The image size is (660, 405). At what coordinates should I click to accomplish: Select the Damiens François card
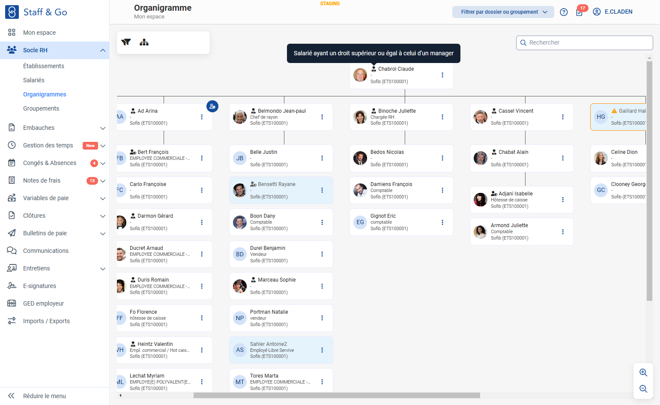pos(401,190)
